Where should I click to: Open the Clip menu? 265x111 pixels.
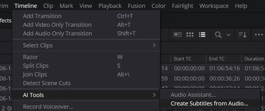[x=48, y=6]
